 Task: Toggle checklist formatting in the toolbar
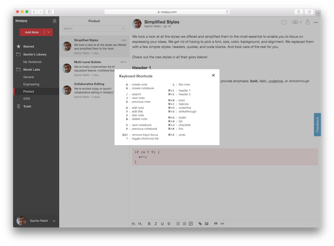click(x=191, y=223)
